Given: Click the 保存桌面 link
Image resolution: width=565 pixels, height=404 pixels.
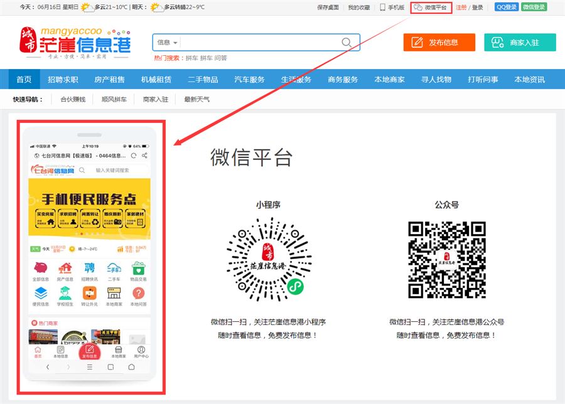Looking at the screenshot, I should (x=328, y=8).
